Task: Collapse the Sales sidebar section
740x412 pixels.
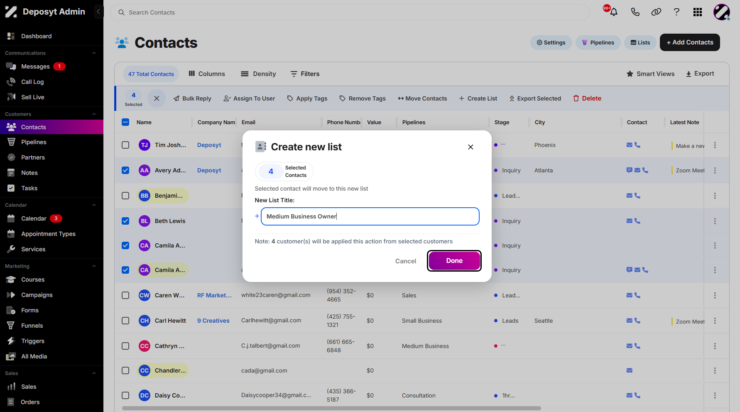Action: [x=94, y=373]
